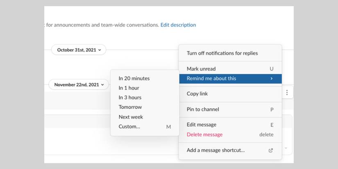Choose Mark unread from context menu

point(230,69)
